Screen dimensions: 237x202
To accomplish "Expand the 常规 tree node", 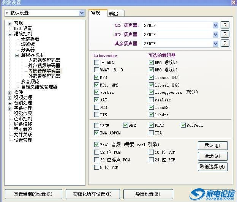I will point(9,24).
